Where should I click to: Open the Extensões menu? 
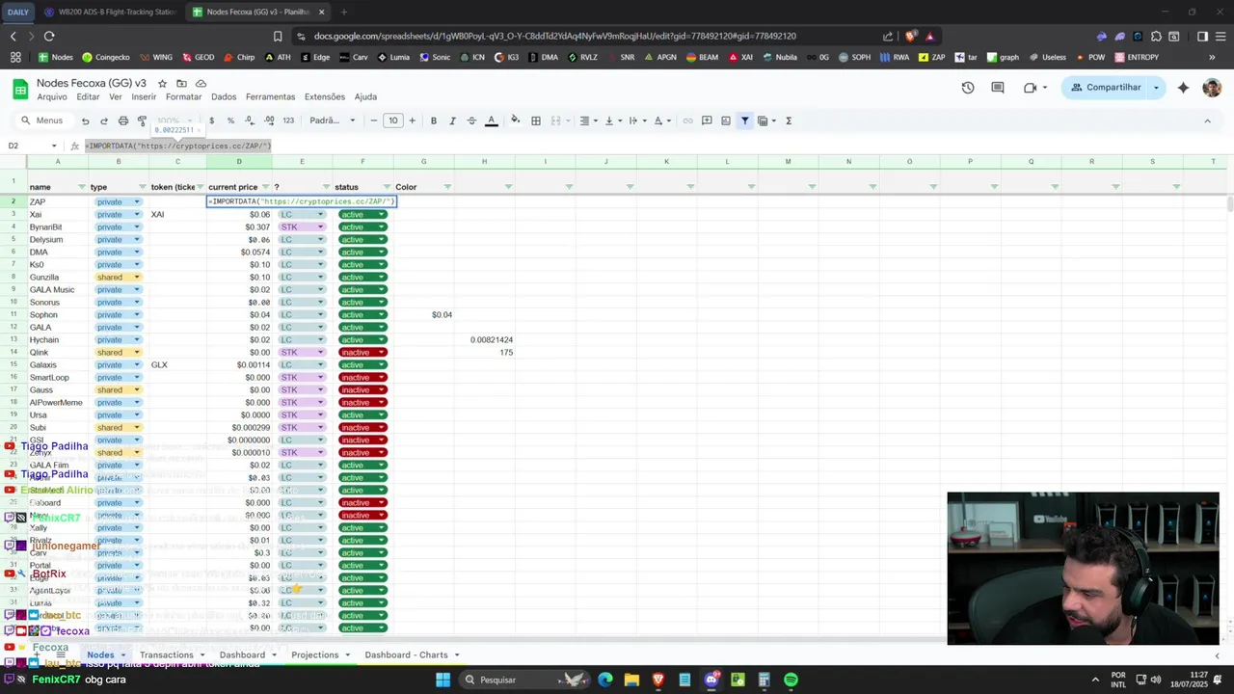324,97
